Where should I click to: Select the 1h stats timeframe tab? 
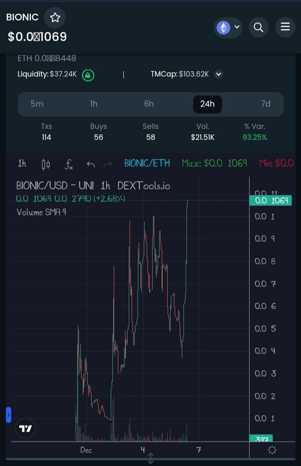[94, 104]
